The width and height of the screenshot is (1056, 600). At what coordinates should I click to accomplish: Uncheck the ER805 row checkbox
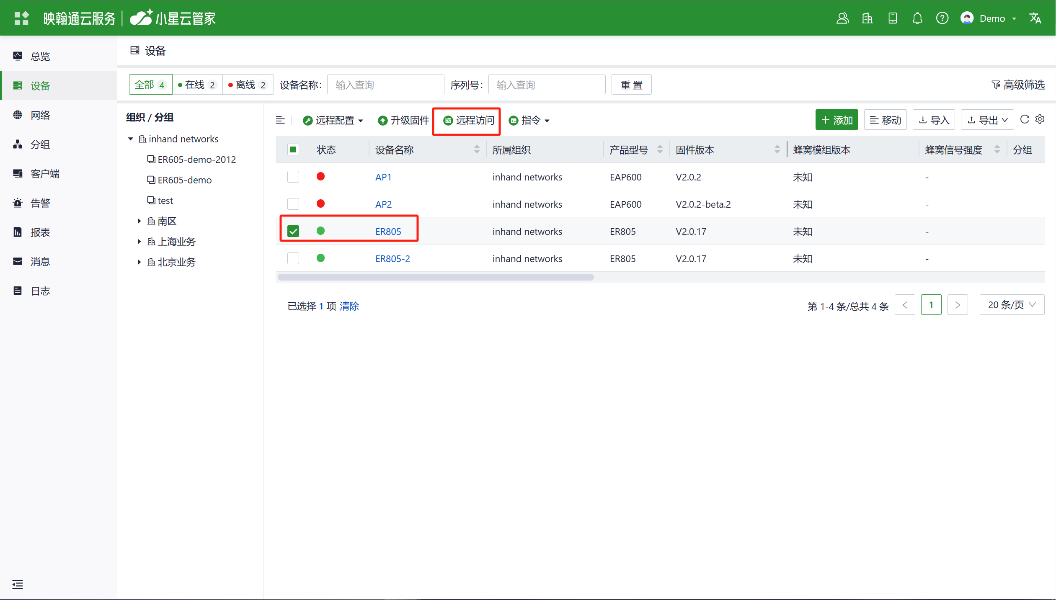293,231
